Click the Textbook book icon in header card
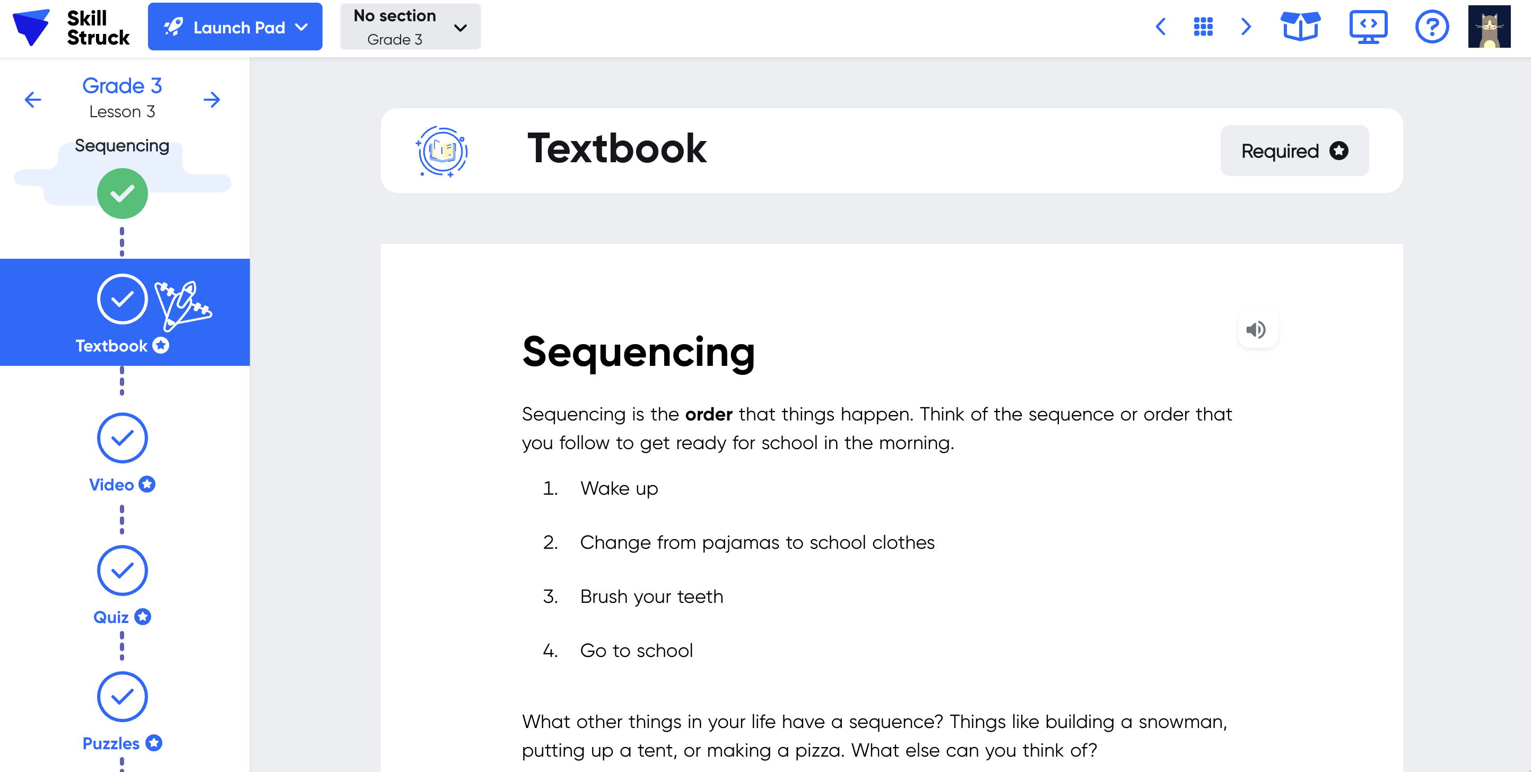 (x=441, y=151)
